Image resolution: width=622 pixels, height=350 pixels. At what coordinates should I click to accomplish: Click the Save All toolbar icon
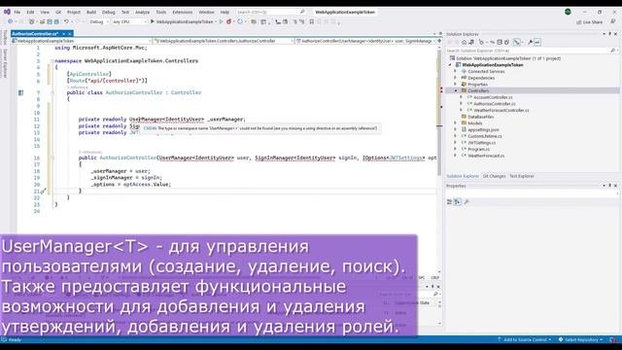(56, 21)
